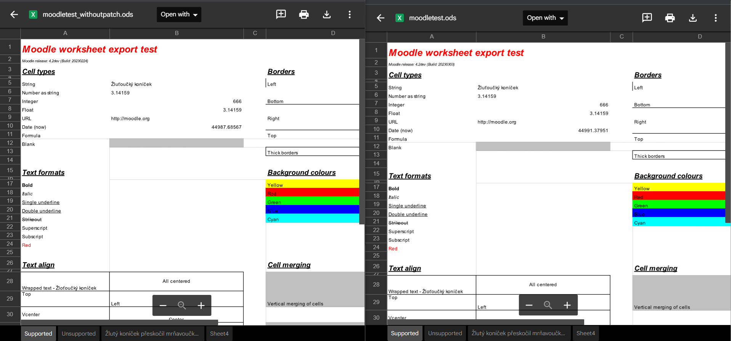The width and height of the screenshot is (731, 341).
Task: Click 'Text formats' heading in left sheet
Action: (x=43, y=173)
